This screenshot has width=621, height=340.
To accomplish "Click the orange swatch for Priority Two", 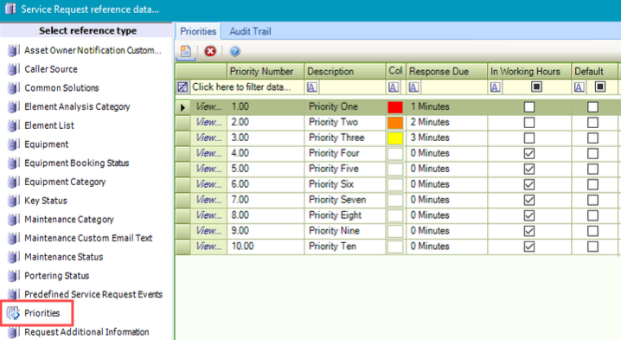I will (395, 123).
